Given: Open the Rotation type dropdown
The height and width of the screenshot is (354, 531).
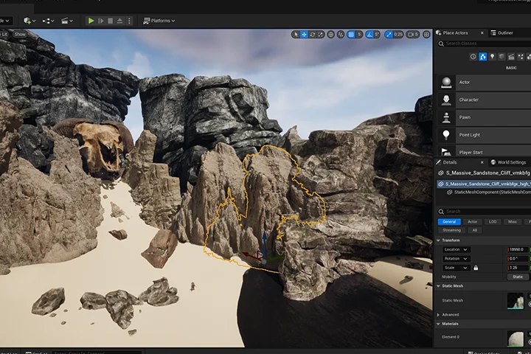Looking at the screenshot, I should click(457, 259).
